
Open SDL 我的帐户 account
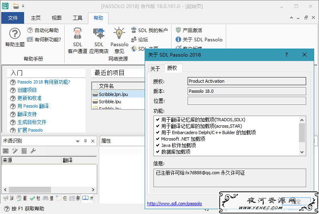click(x=149, y=30)
